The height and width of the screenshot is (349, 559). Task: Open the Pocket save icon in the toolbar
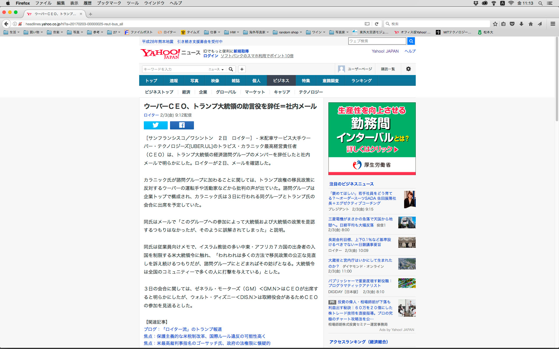(x=512, y=24)
